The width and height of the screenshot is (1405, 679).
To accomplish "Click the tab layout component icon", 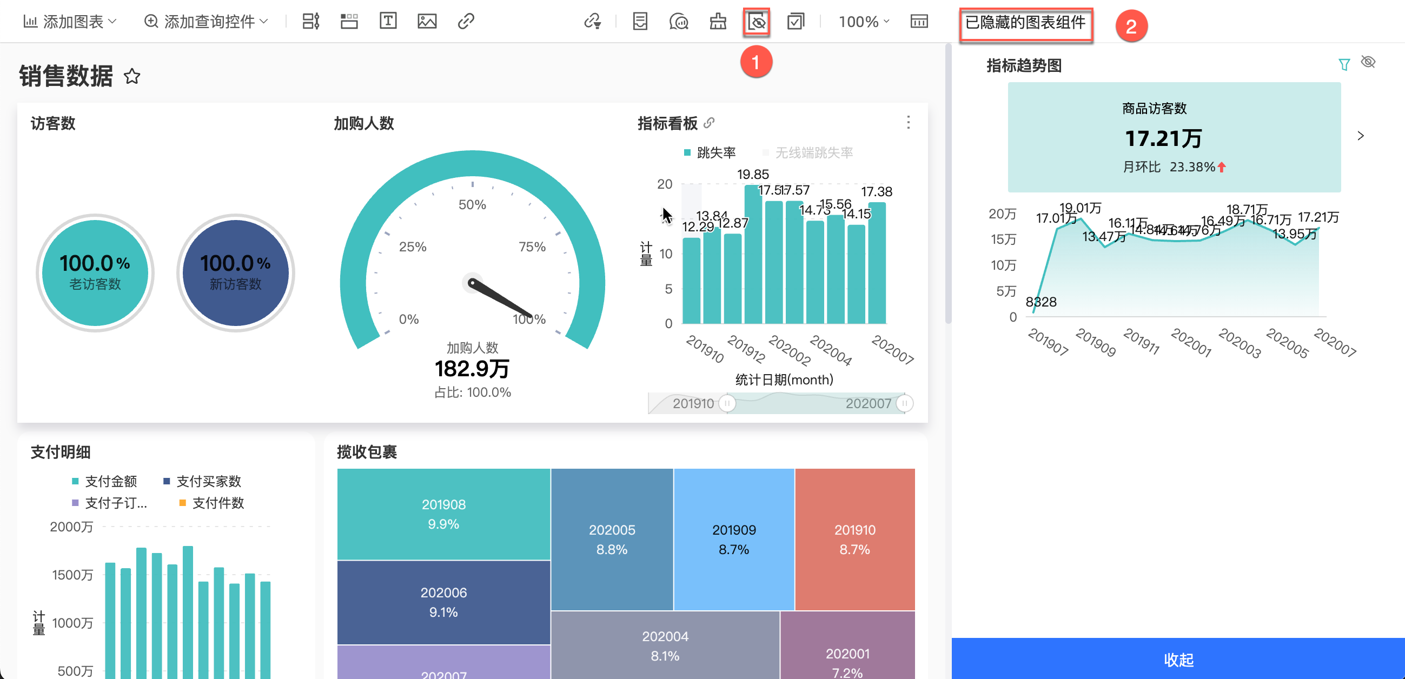I will (x=349, y=21).
